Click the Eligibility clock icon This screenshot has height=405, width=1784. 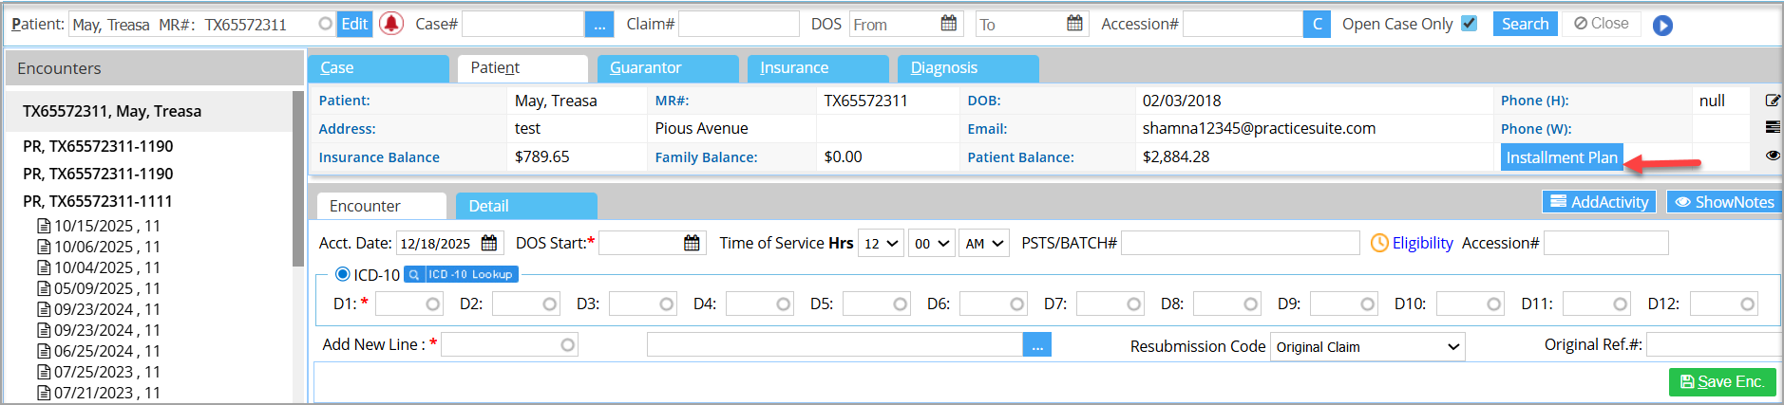tap(1379, 244)
